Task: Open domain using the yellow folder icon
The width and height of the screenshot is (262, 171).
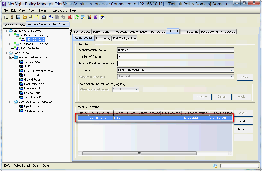Action: (x=25, y=17)
